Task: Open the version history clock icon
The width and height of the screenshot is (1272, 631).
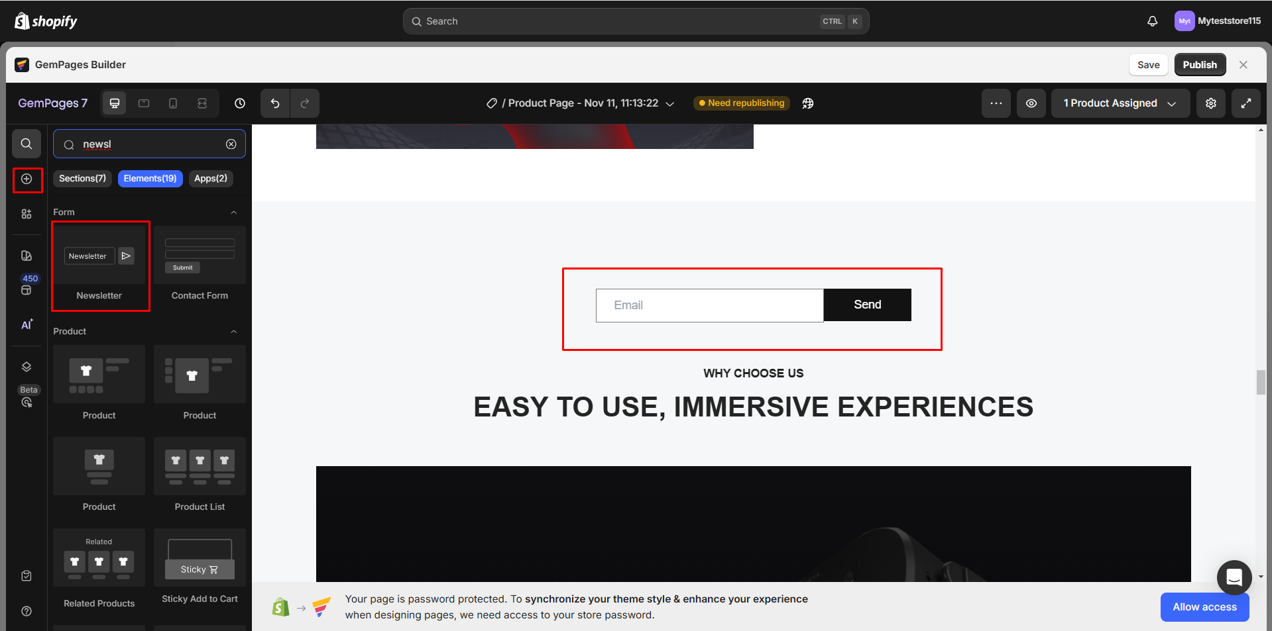Action: [239, 103]
